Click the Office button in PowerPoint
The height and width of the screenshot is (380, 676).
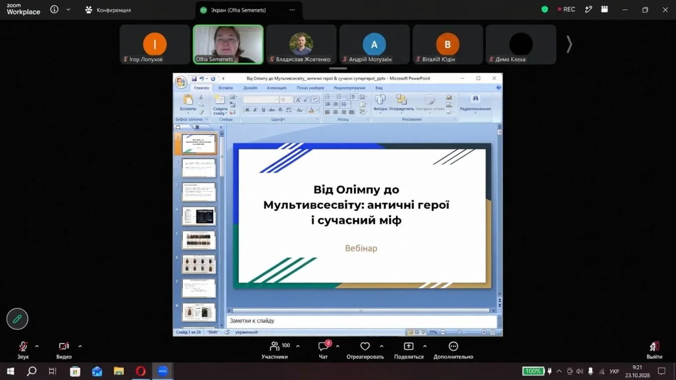[181, 82]
